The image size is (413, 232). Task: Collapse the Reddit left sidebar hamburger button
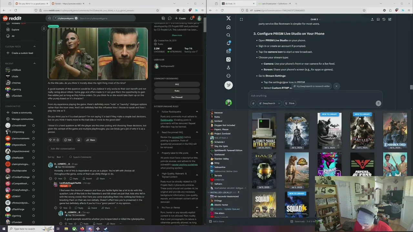pyautogui.click(x=44, y=28)
